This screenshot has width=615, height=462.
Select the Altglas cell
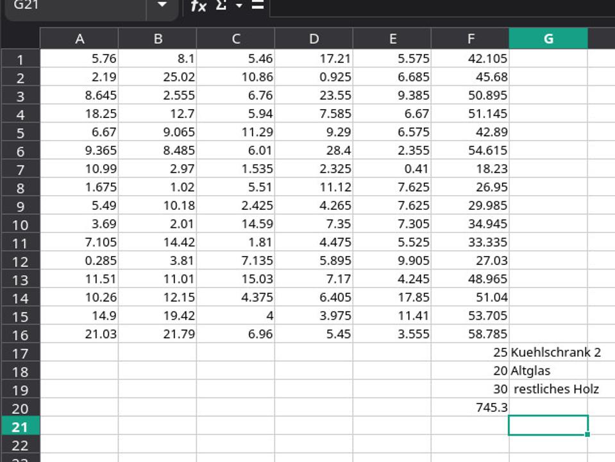tap(548, 371)
